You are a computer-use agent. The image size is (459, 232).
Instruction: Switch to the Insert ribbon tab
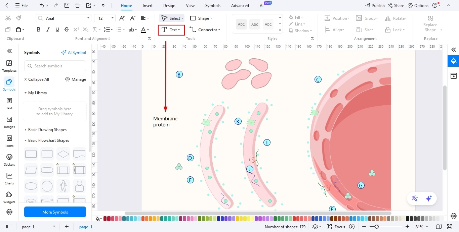(148, 5)
